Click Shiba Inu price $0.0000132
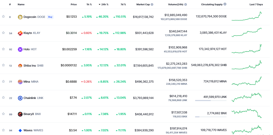 click(x=69, y=66)
